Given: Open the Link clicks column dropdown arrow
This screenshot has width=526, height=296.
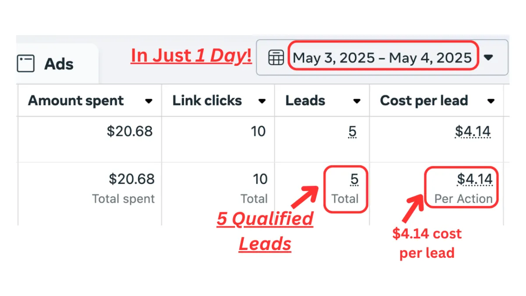Looking at the screenshot, I should [x=262, y=101].
